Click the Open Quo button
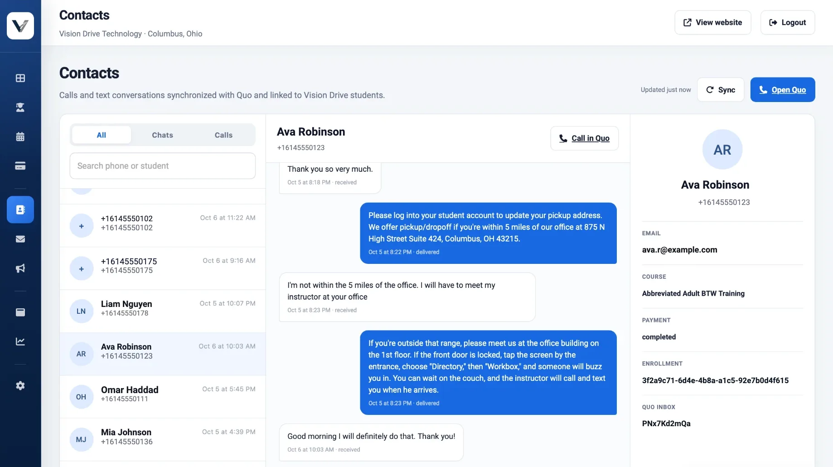This screenshot has width=833, height=467. click(783, 90)
